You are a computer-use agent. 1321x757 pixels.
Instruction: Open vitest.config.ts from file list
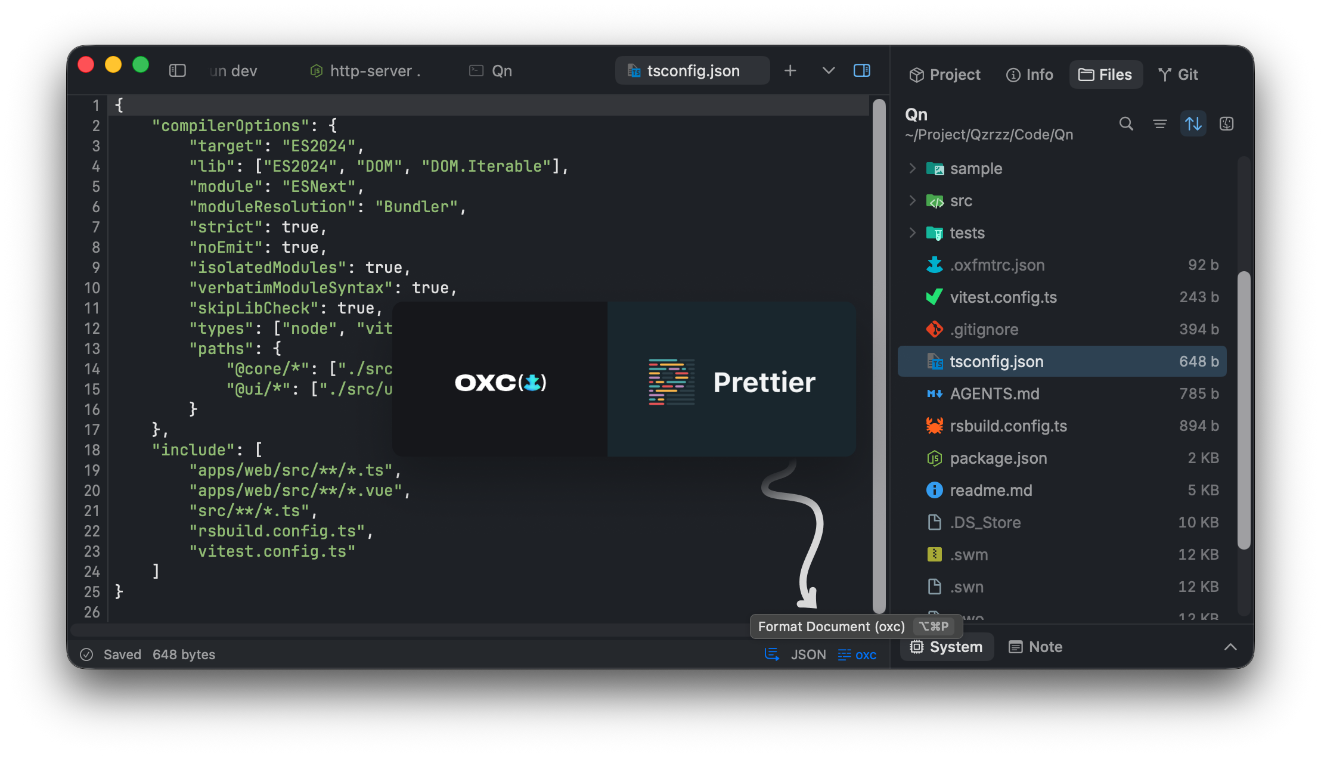[x=1062, y=297]
